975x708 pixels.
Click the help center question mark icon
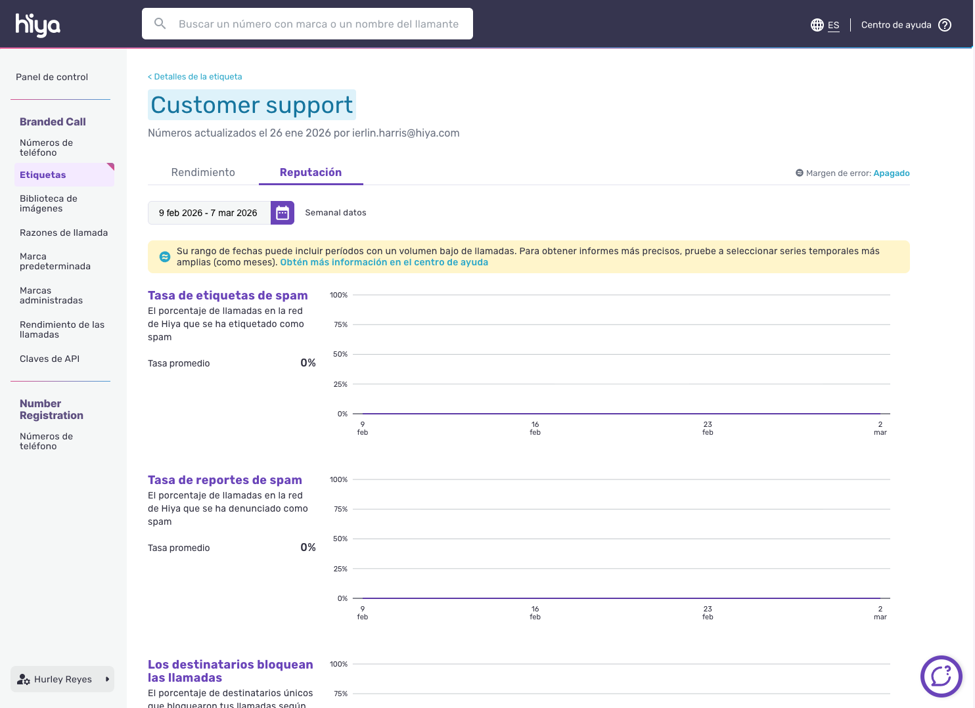[x=945, y=25]
